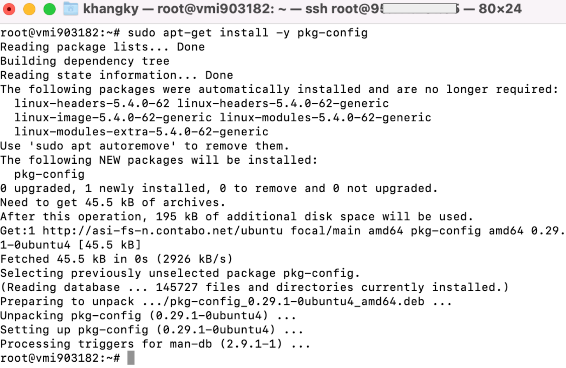Viewport: 566px width, 368px height.
Task: Click the window title text 'khangky'
Action: pos(111,9)
